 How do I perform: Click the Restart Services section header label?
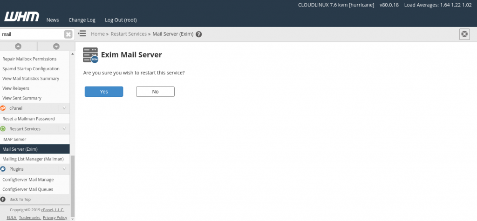[x=25, y=128]
